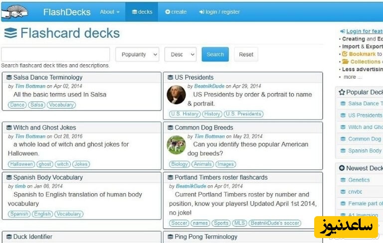The width and height of the screenshot is (383, 243).
Task: Select the Soccer tag
Action: point(179,223)
